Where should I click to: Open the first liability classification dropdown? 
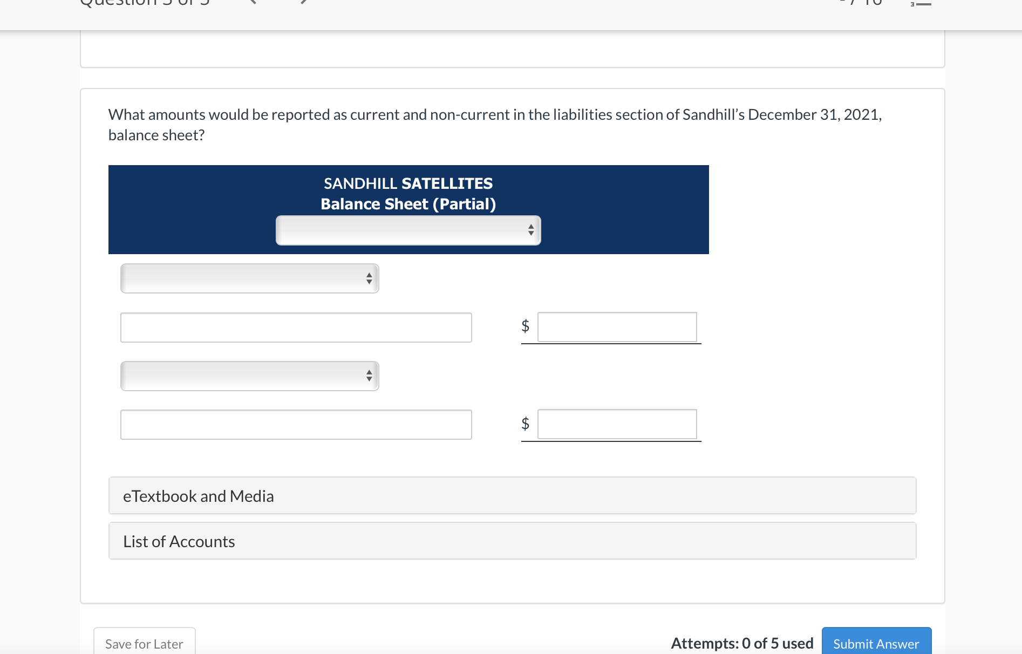(249, 278)
